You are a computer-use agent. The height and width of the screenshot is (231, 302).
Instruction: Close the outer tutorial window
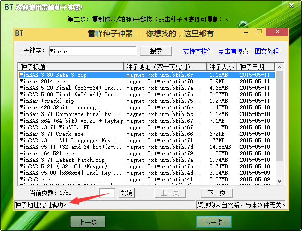tap(291, 5)
